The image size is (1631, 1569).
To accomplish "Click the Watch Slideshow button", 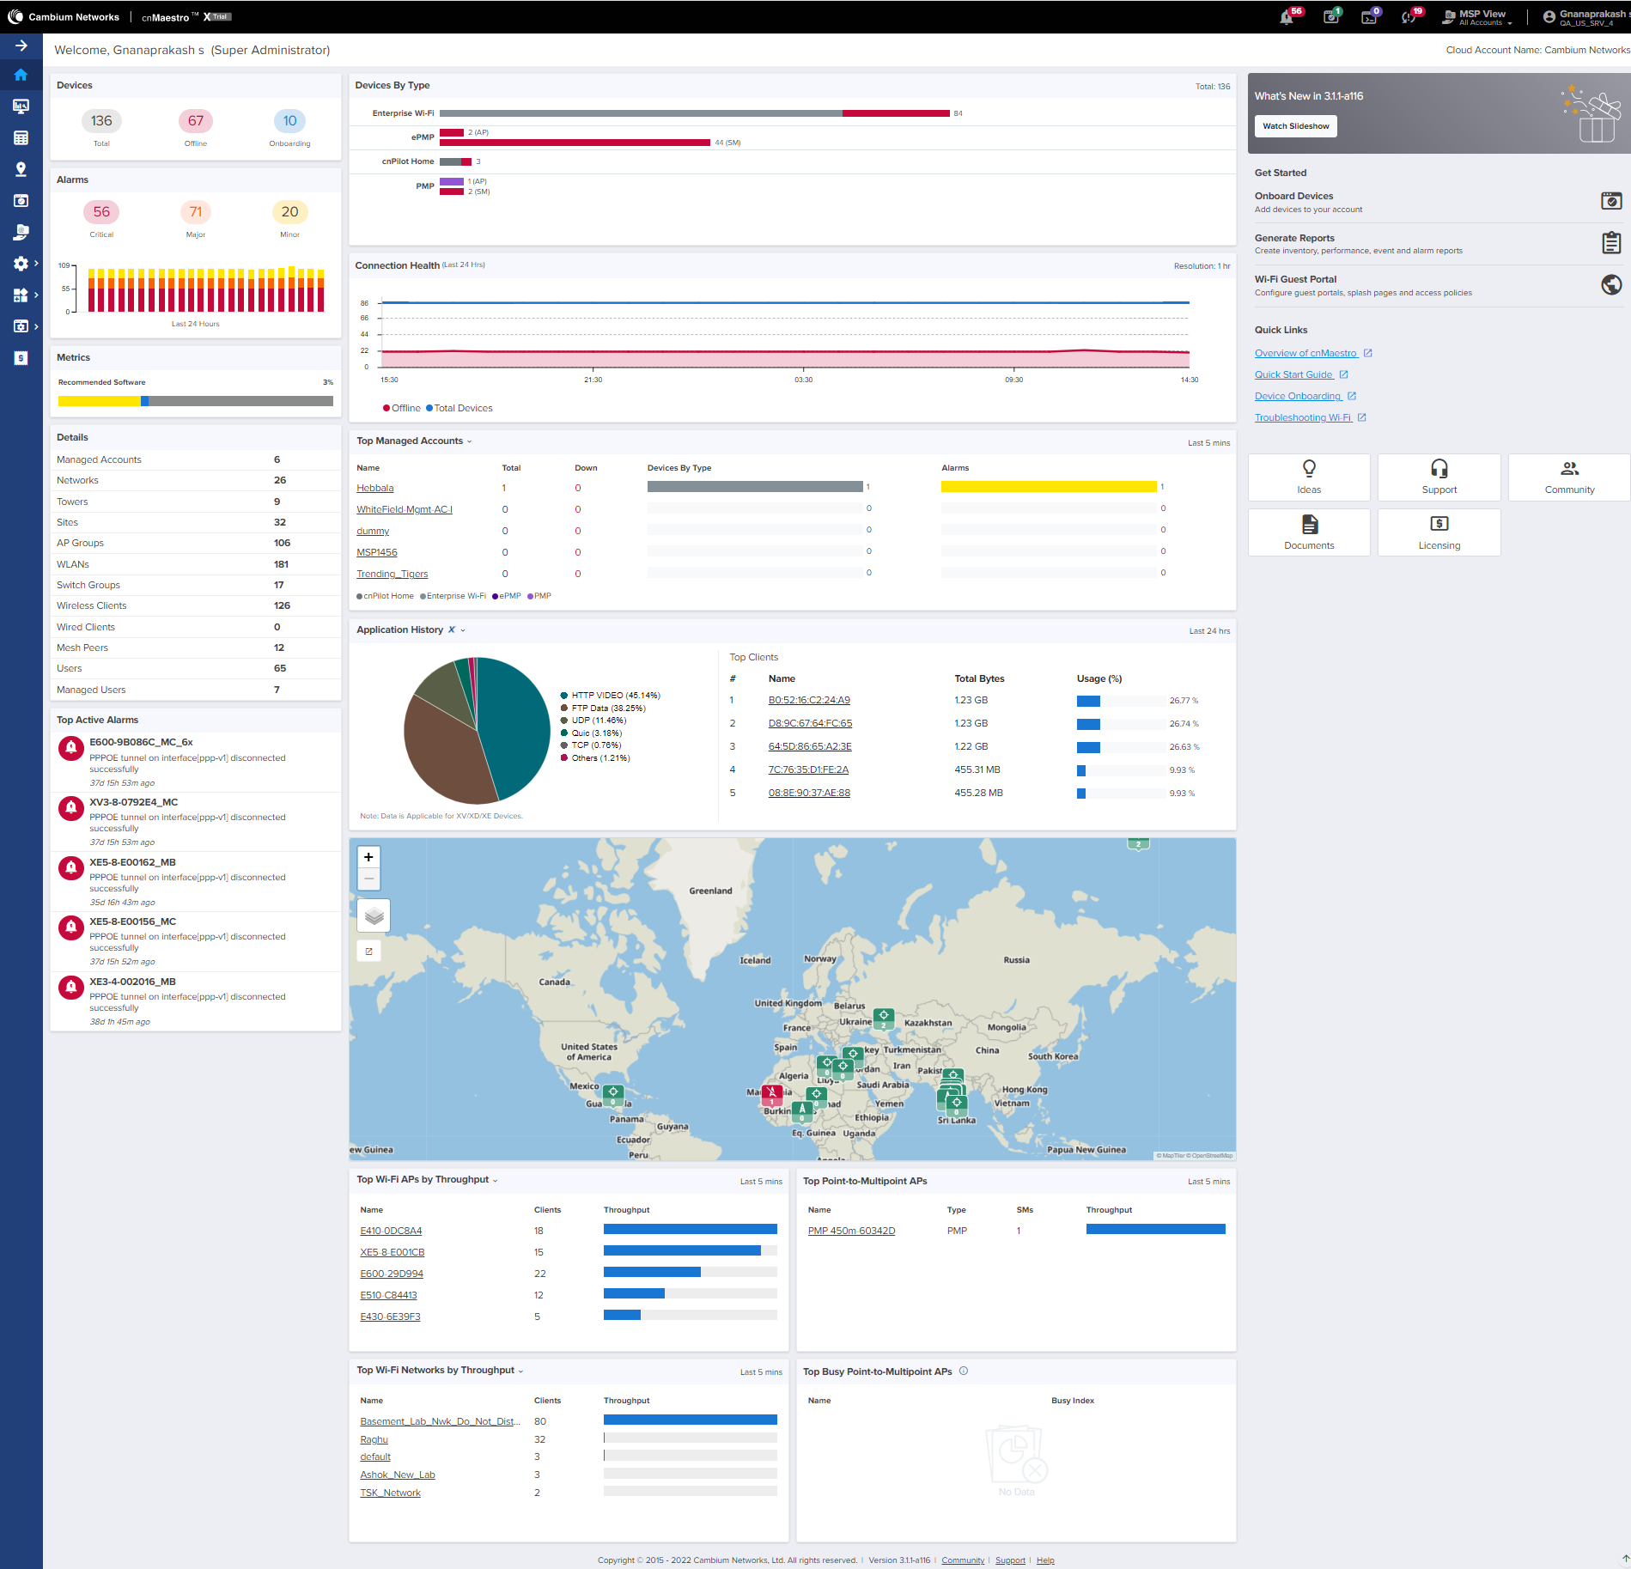I will coord(1295,126).
